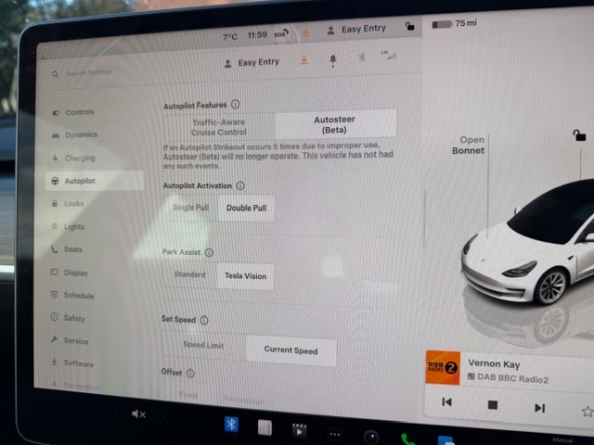Image resolution: width=594 pixels, height=445 pixels.
Task: Select Autosteer (Beta) option
Action: click(335, 124)
